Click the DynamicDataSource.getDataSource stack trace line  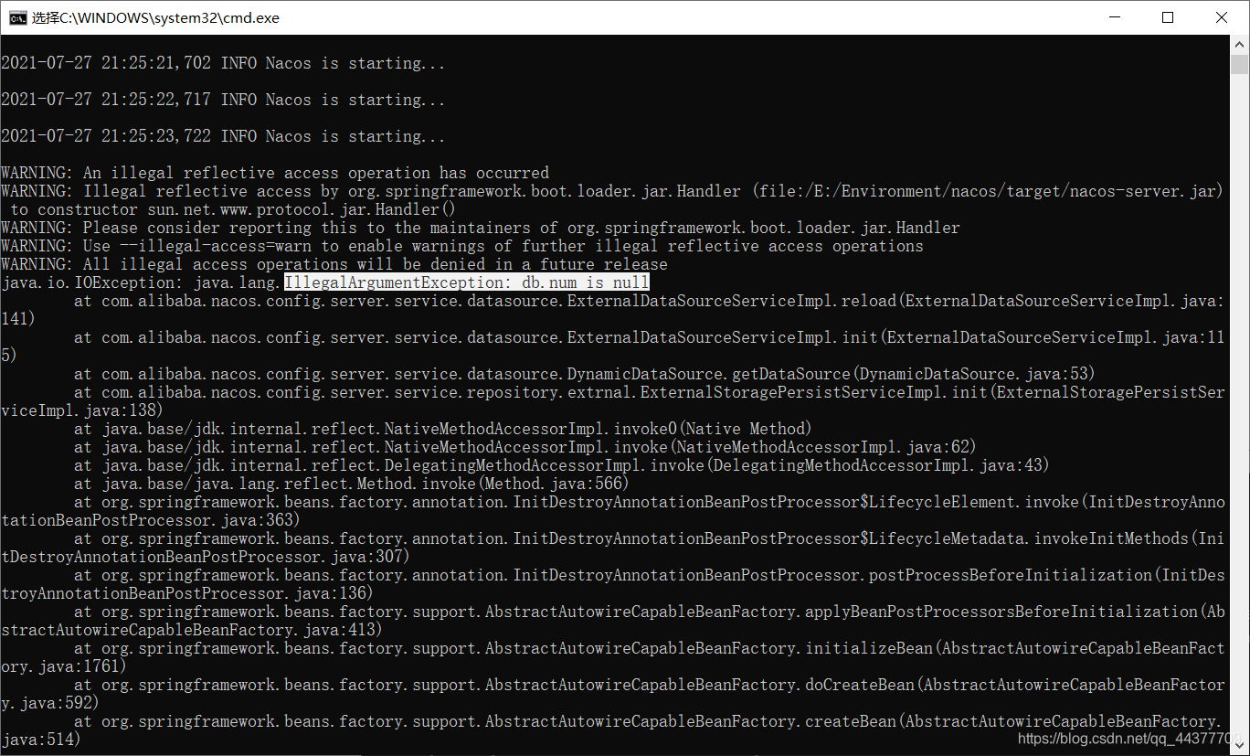[585, 374]
